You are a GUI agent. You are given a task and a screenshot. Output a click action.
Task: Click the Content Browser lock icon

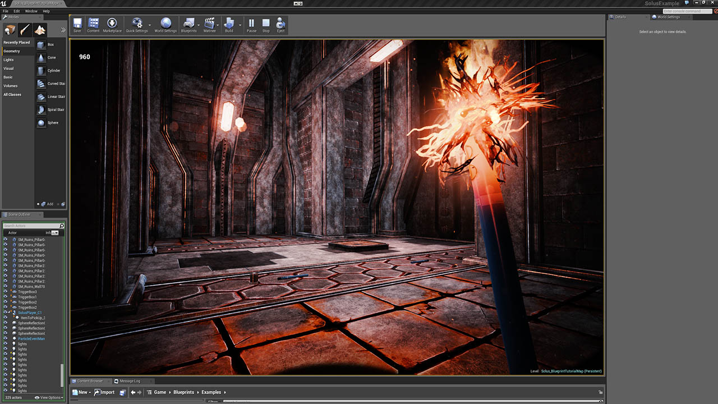(x=600, y=392)
